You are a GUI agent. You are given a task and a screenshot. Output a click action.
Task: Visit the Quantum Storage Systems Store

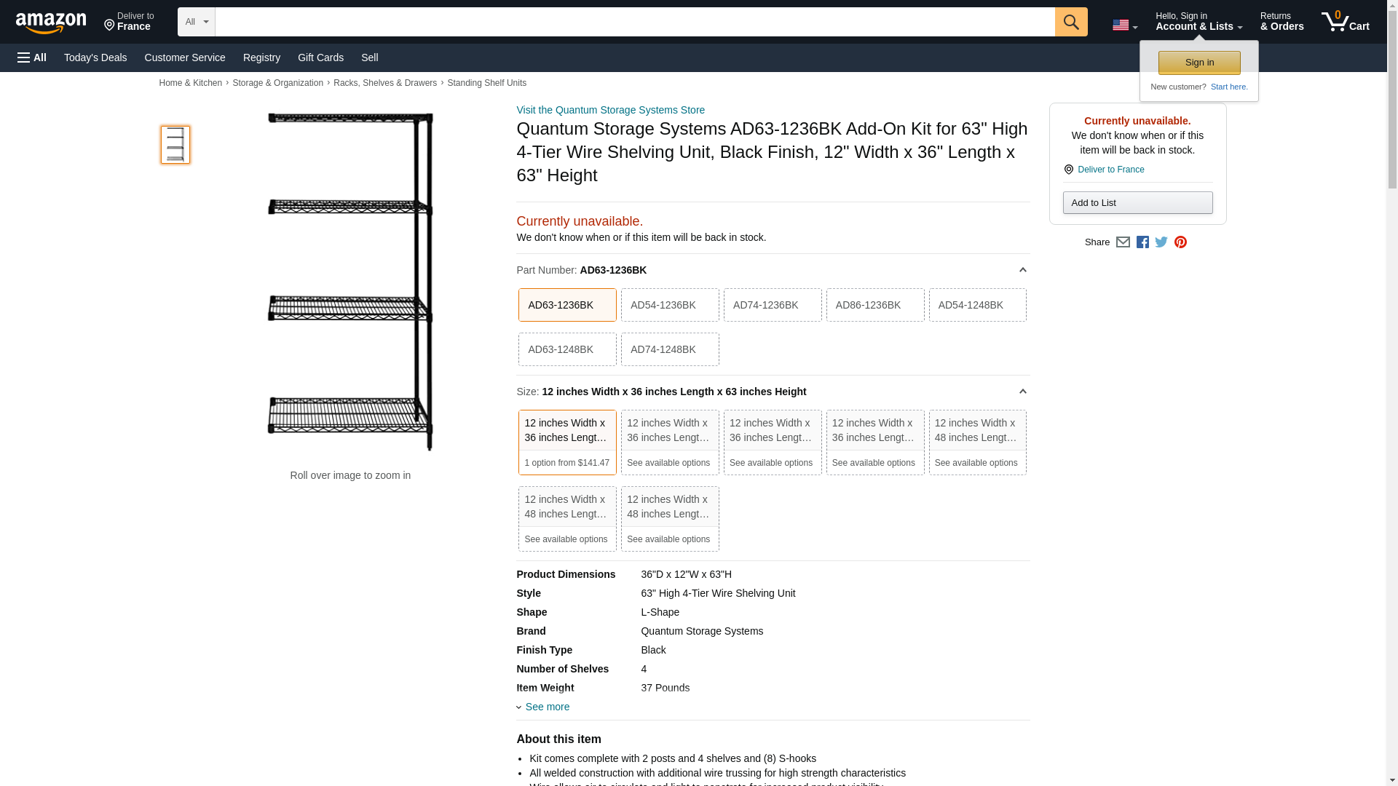pos(610,110)
